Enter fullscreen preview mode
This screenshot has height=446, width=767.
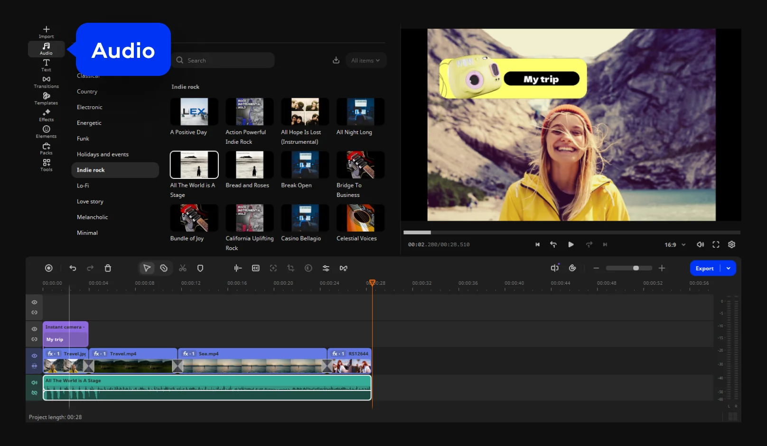coord(716,244)
